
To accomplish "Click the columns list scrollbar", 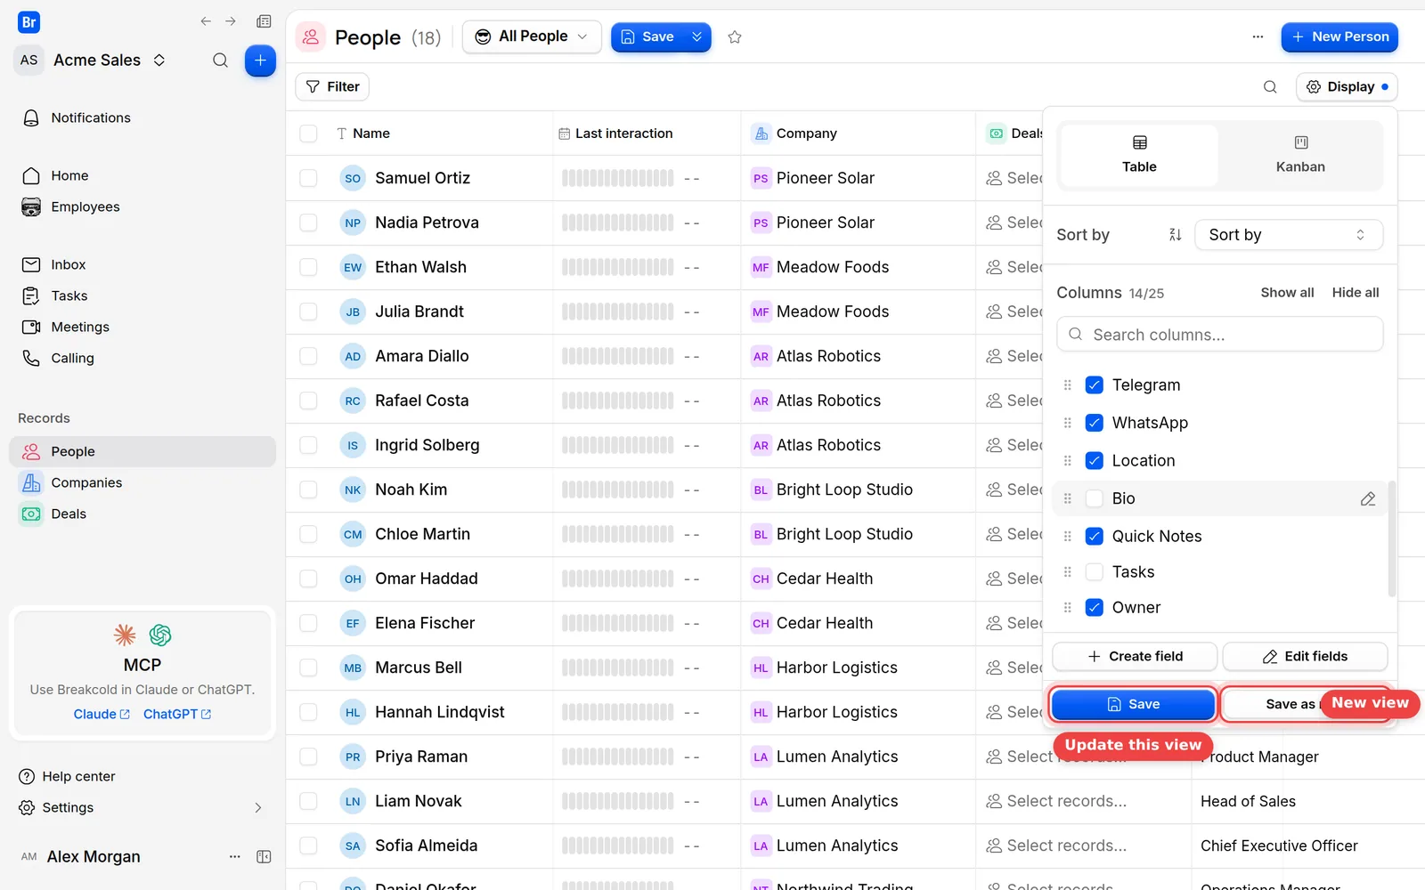I will (1391, 538).
